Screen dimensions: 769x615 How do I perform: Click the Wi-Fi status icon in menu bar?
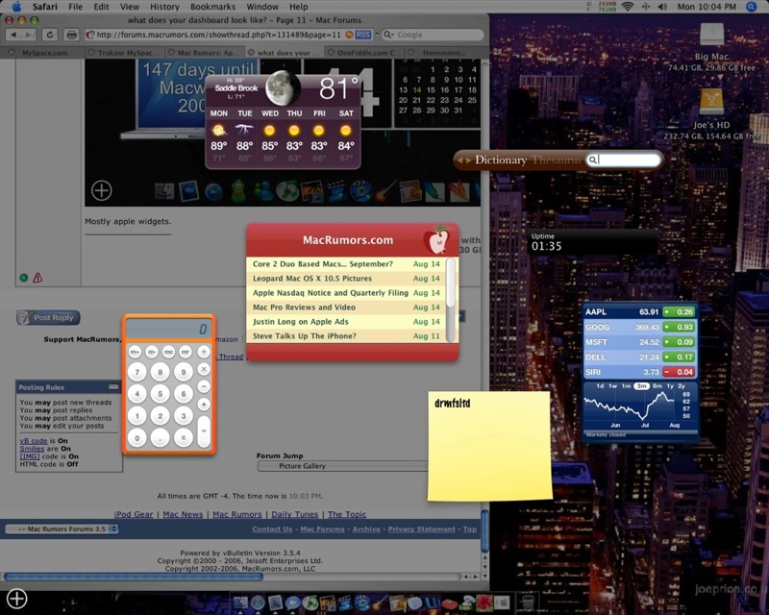pos(628,7)
